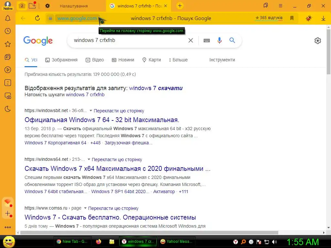Screen dimensions: 331x248
Task: Switch to Відео results
Action: pos(95,60)
